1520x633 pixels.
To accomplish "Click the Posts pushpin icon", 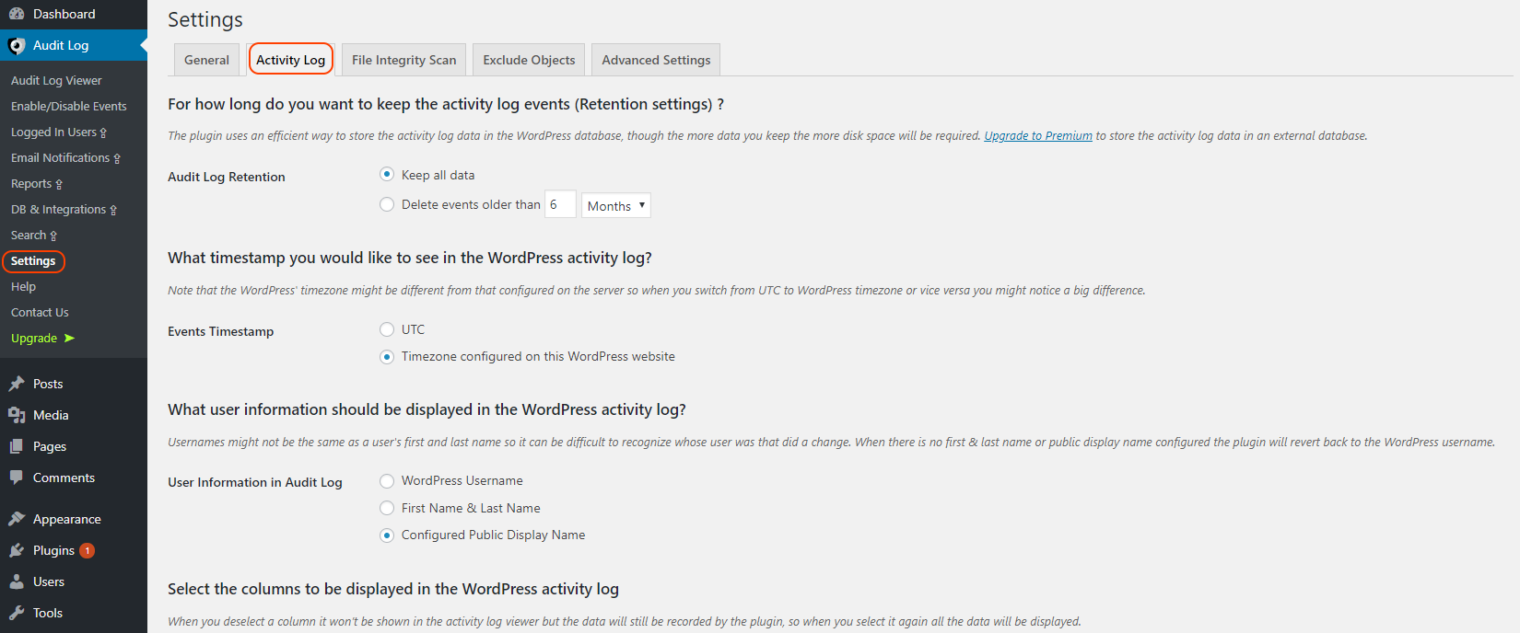I will [17, 384].
